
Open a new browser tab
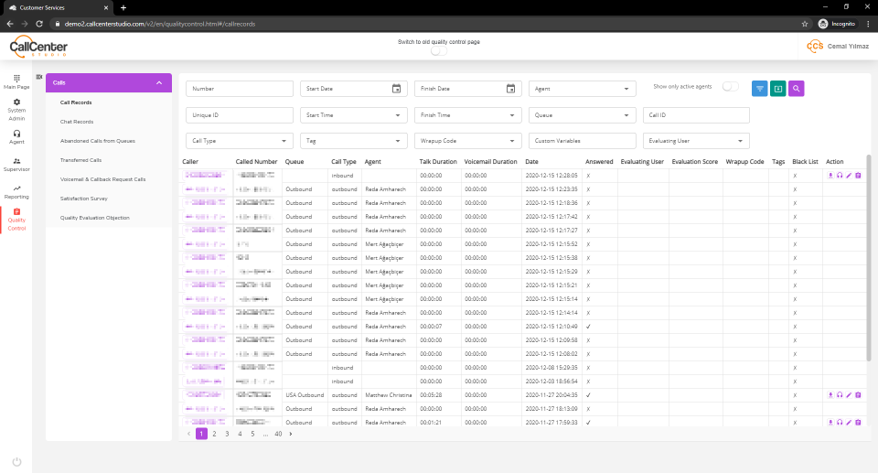pyautogui.click(x=123, y=8)
